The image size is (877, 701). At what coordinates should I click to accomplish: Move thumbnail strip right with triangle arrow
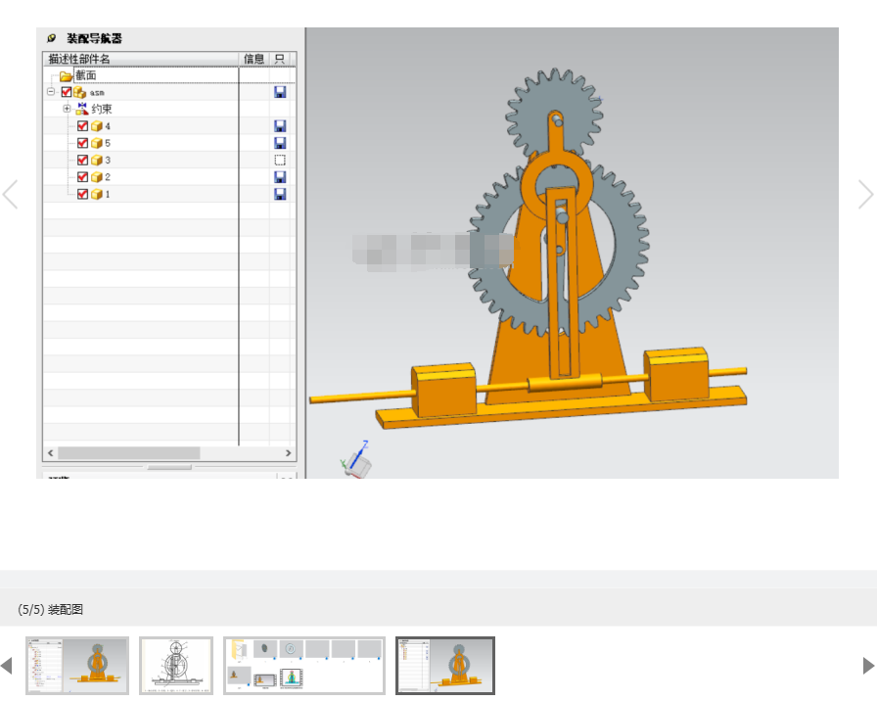868,666
